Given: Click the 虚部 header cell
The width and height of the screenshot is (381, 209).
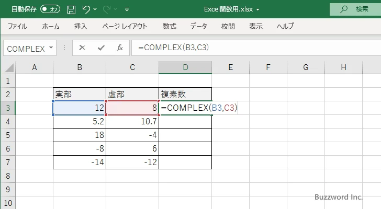Looking at the screenshot, I should [x=132, y=95].
